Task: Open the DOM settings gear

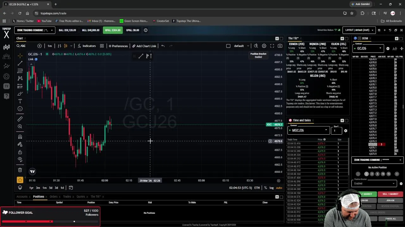Action: [x=388, y=49]
